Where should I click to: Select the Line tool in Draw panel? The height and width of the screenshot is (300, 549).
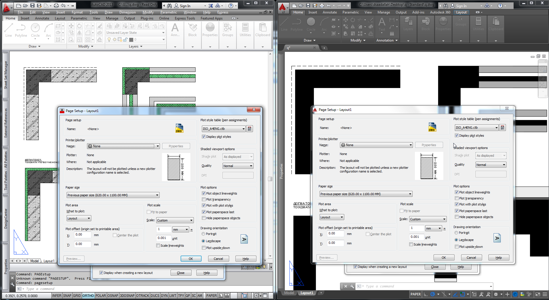[8, 29]
